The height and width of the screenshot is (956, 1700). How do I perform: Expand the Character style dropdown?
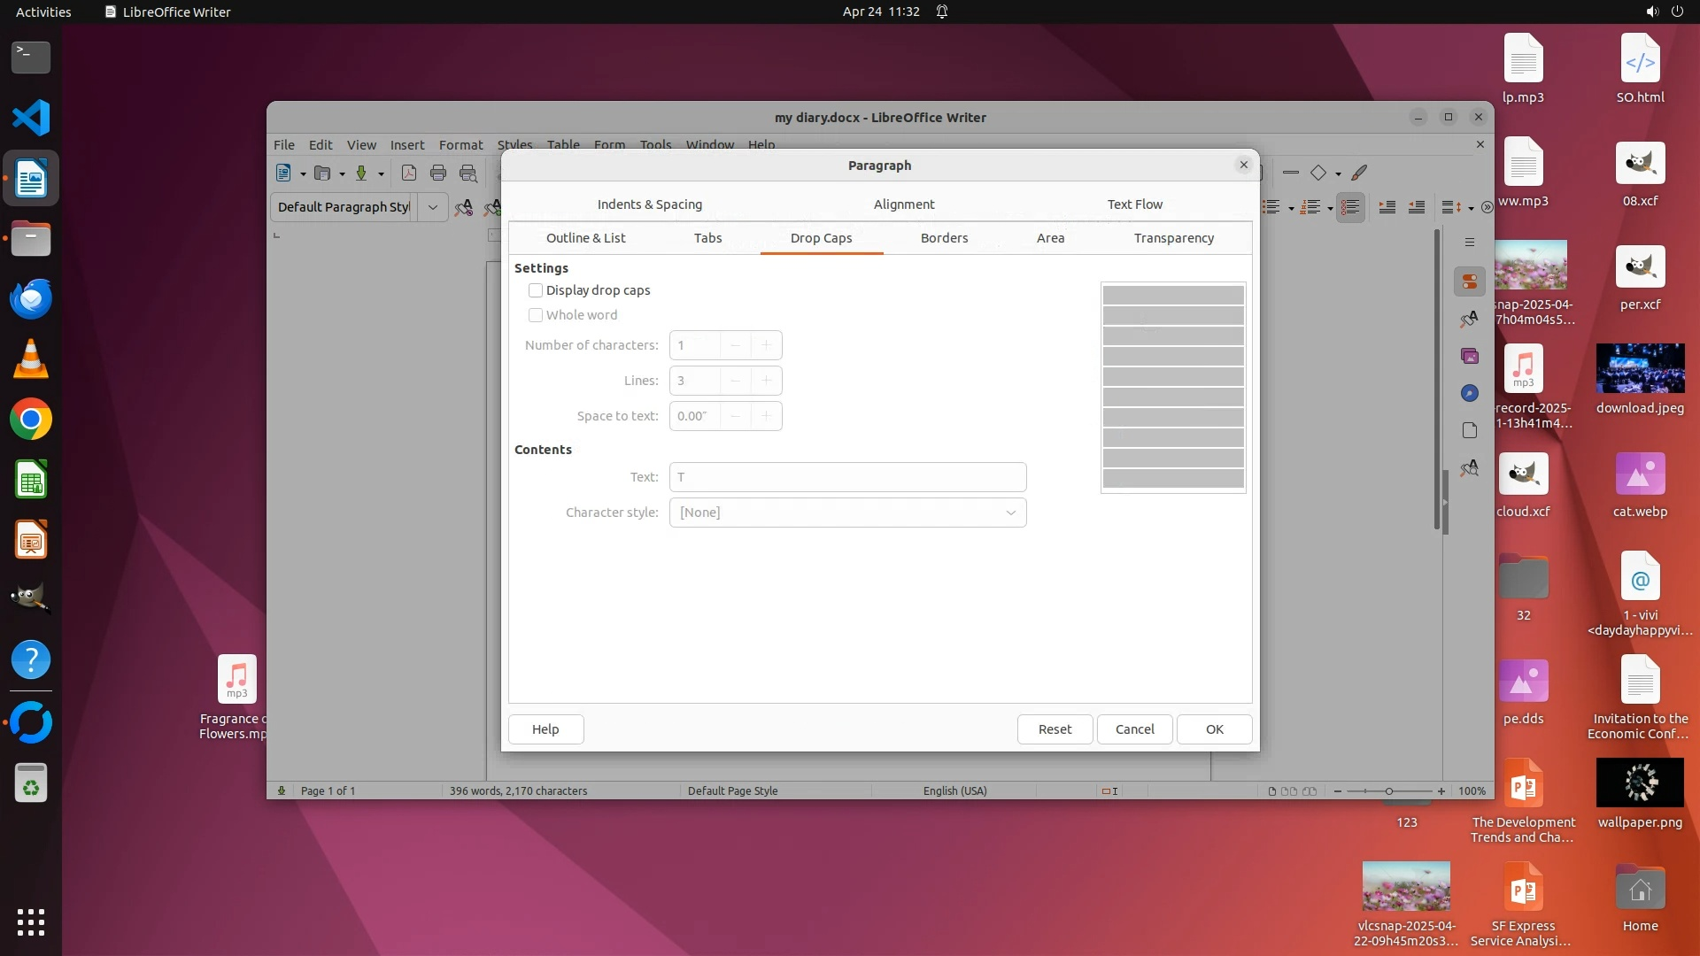pyautogui.click(x=1010, y=513)
